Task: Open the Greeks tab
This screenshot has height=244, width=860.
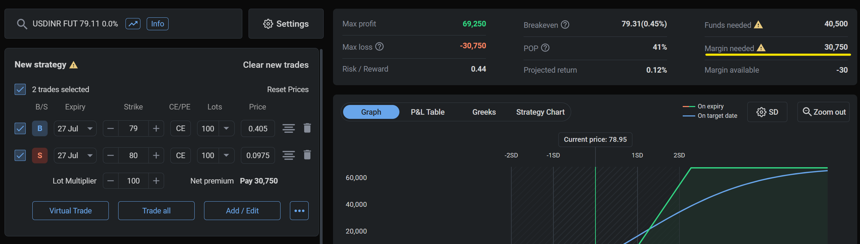Action: pos(484,112)
